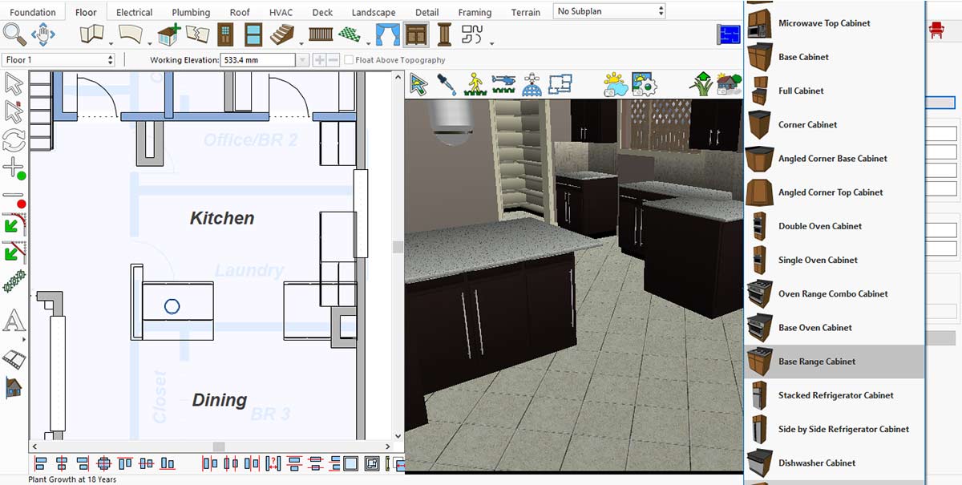
Task: Enable Float Above Topography checkbox
Action: tap(349, 60)
